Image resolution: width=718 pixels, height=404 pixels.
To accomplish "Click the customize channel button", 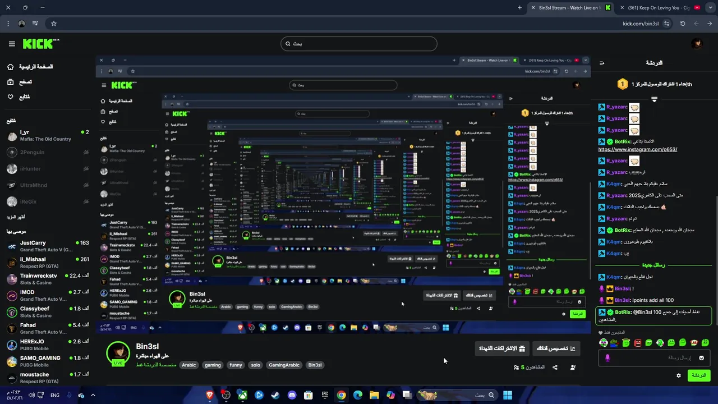I will [x=556, y=348].
